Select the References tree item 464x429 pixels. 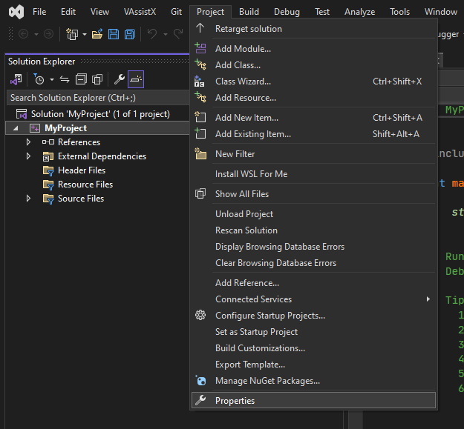79,142
